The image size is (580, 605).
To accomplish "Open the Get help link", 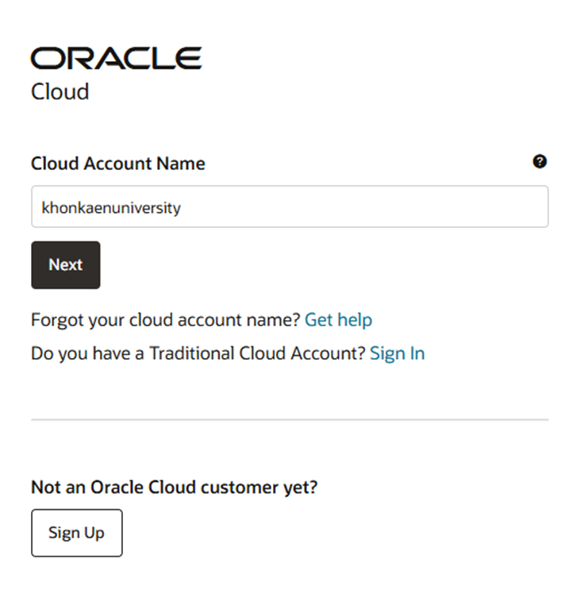I will click(338, 320).
